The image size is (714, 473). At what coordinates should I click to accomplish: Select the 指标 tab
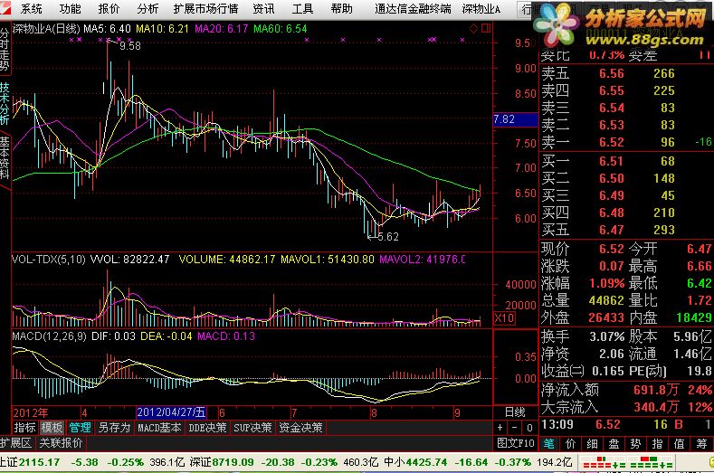(x=24, y=428)
